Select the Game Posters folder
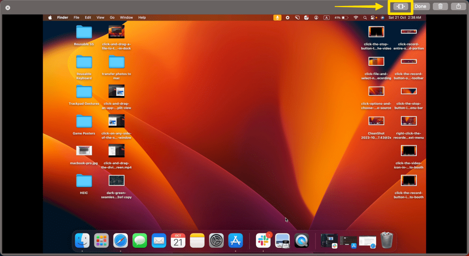The height and width of the screenshot is (256, 469). [84, 125]
